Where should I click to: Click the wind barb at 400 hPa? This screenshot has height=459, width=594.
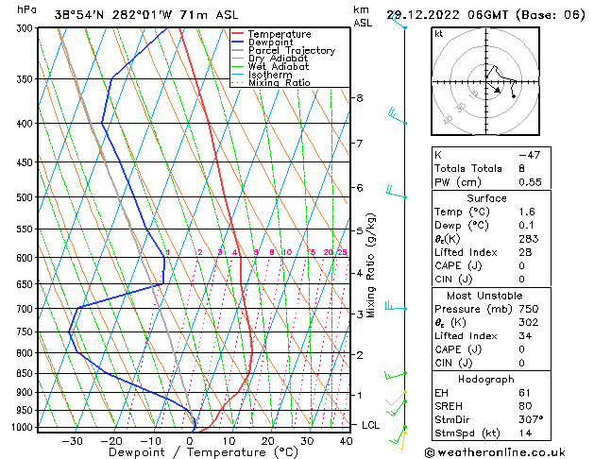397,117
